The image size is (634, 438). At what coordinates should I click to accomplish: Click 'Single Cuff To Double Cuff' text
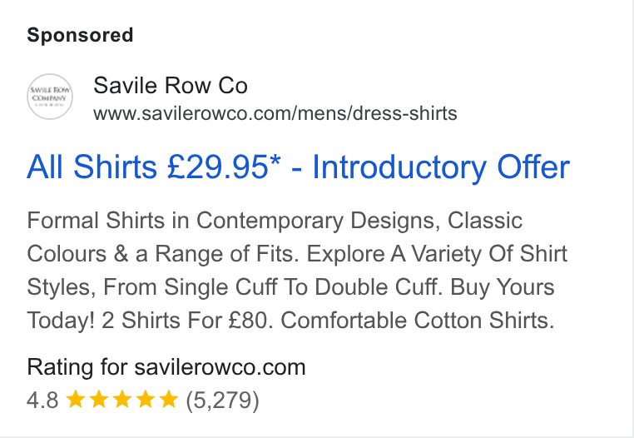301,287
